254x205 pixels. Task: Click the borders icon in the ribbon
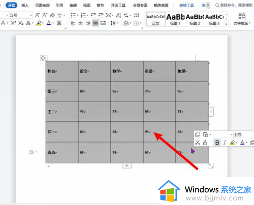pyautogui.click(x=136, y=23)
